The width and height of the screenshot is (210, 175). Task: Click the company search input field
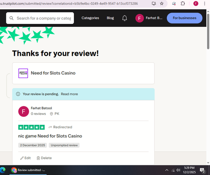(40, 18)
